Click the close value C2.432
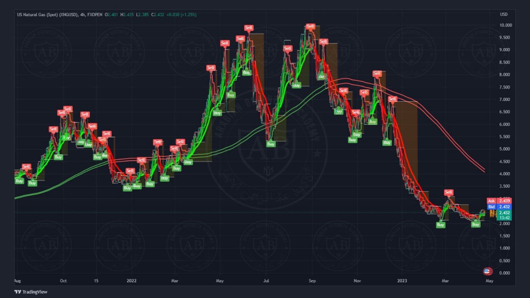Image resolution: width=530 pixels, height=298 pixels. tap(158, 14)
